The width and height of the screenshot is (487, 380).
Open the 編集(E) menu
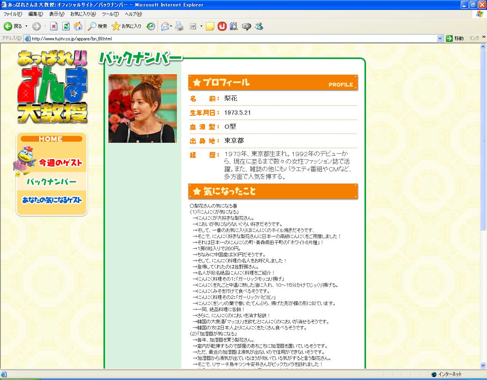(36, 14)
